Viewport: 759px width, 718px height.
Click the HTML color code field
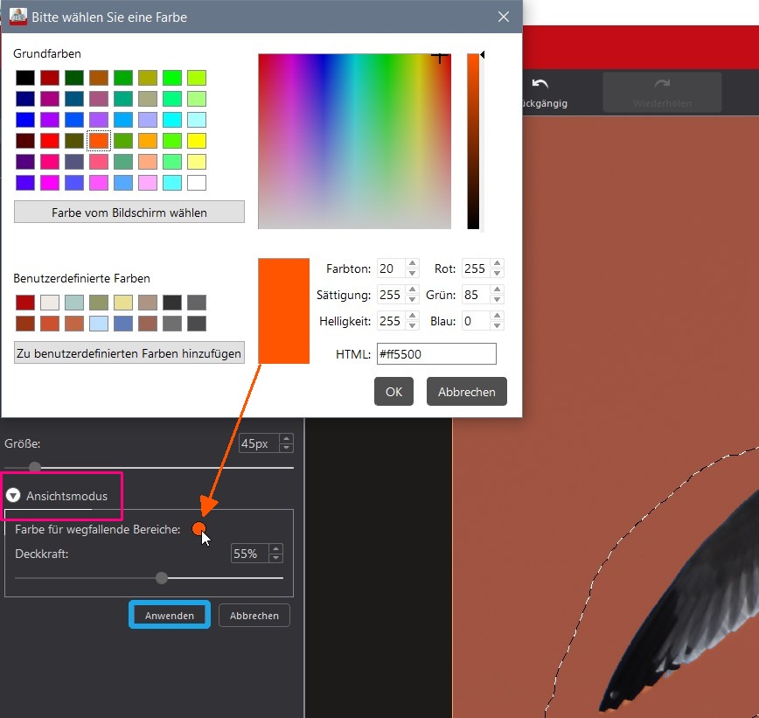click(436, 354)
